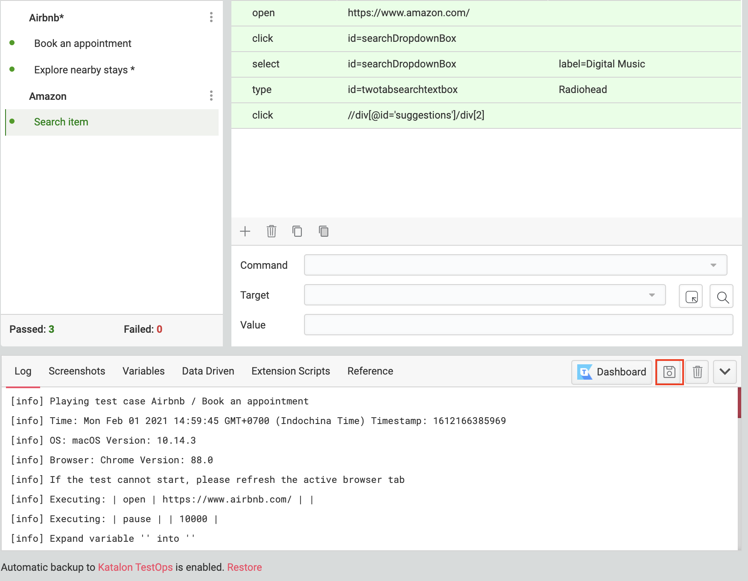Viewport: 748px width, 581px height.
Task: Click the Passed count label
Action: [x=32, y=329]
